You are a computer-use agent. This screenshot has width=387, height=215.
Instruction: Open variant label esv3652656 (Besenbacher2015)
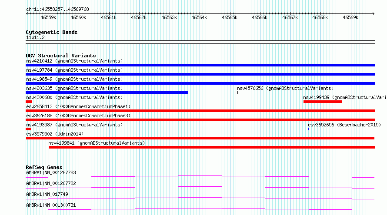[x=344, y=125]
